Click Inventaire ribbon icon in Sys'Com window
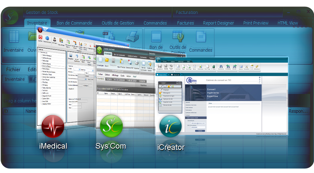 [x=101, y=59]
